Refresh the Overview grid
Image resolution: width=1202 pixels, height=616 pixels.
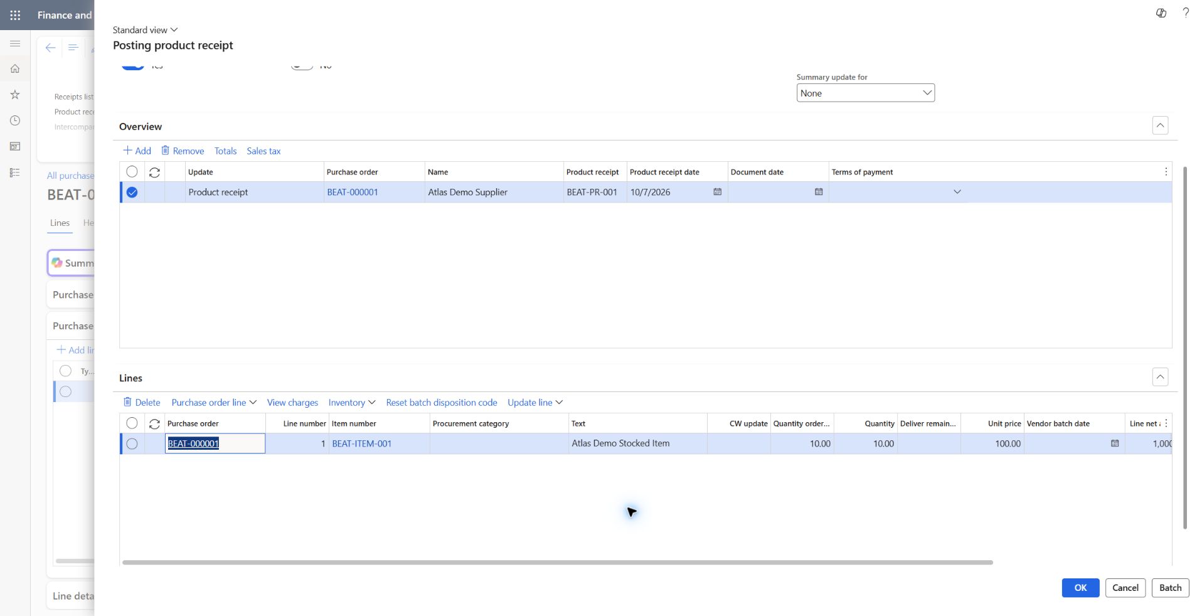click(154, 173)
